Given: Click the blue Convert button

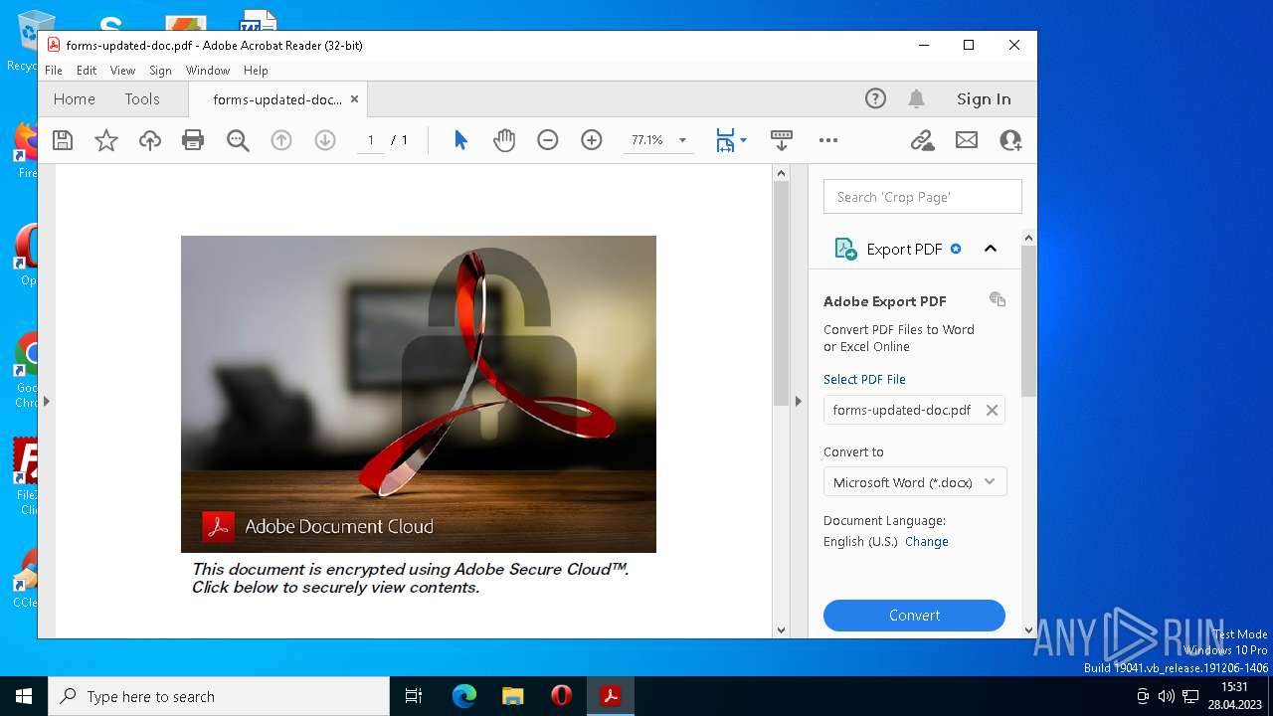Looking at the screenshot, I should coord(914,615).
